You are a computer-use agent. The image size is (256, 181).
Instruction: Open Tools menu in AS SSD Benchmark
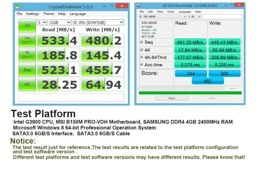[171, 12]
